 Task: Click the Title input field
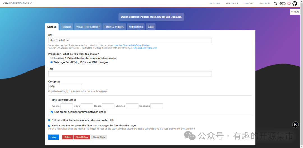point(130,74)
